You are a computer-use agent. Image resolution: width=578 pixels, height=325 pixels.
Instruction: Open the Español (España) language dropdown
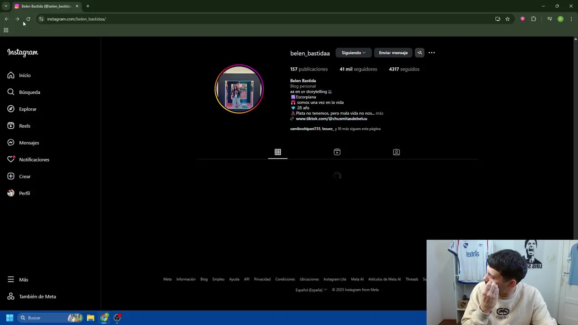pyautogui.click(x=311, y=290)
